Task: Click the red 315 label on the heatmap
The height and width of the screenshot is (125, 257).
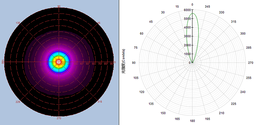Action: tap(100, 102)
